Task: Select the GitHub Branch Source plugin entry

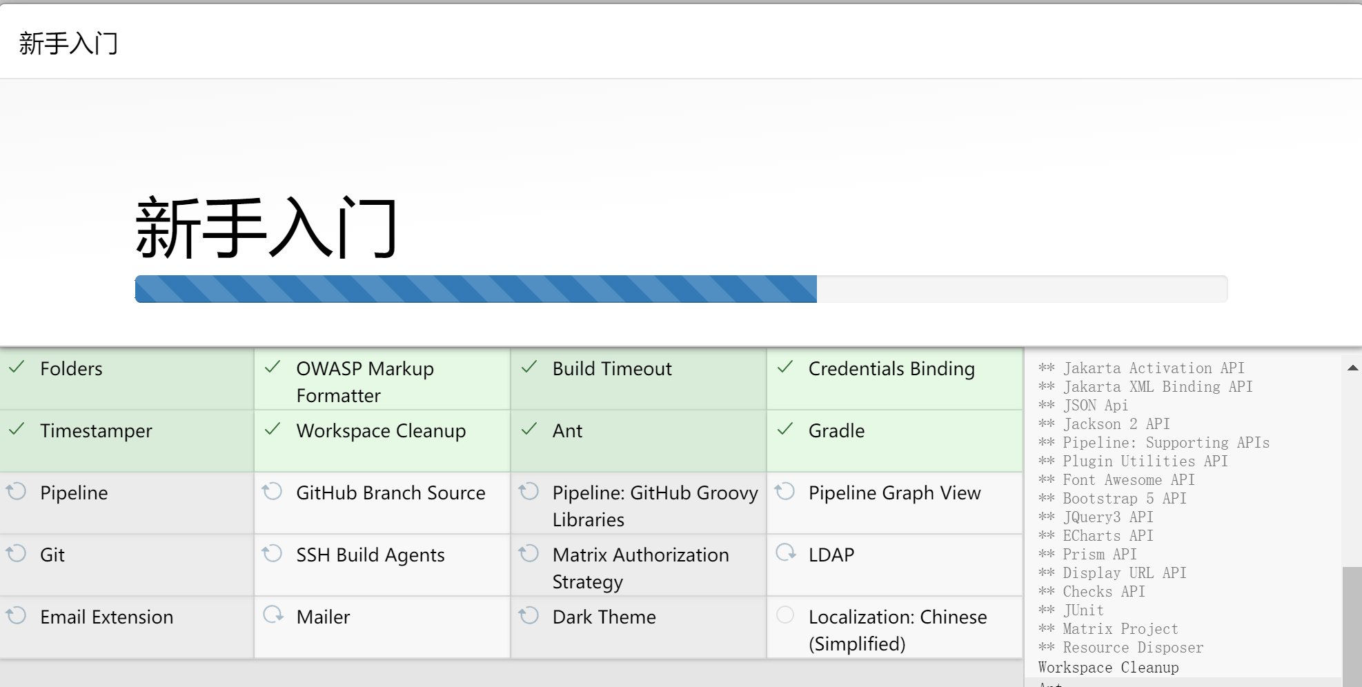Action: tap(391, 493)
